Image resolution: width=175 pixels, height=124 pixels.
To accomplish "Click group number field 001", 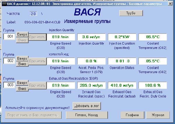I will click(x=9, y=36).
